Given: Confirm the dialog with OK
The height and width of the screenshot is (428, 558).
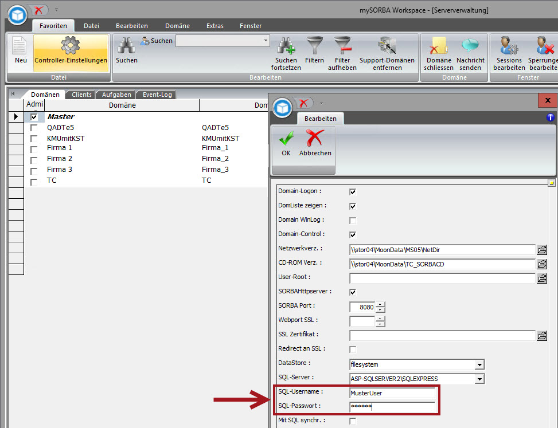Looking at the screenshot, I should [x=286, y=142].
